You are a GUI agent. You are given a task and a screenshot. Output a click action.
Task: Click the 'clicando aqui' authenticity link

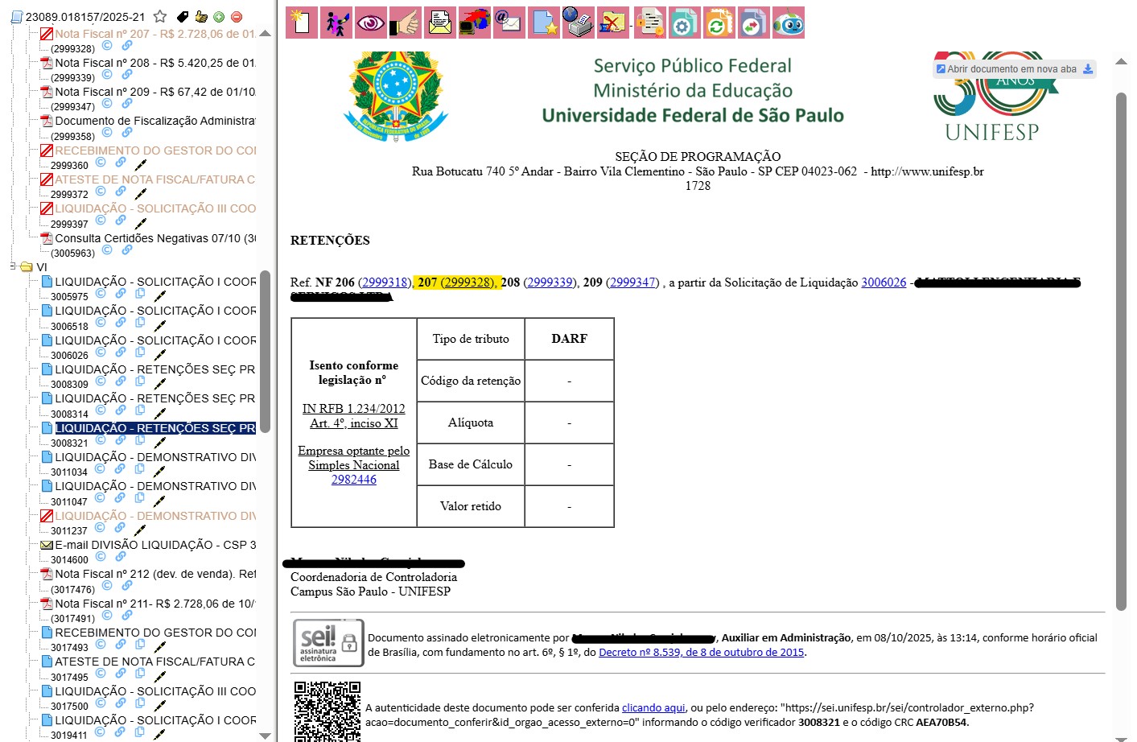coord(653,708)
